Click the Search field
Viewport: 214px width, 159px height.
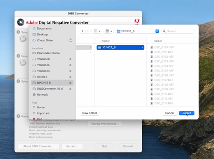pos(178,31)
